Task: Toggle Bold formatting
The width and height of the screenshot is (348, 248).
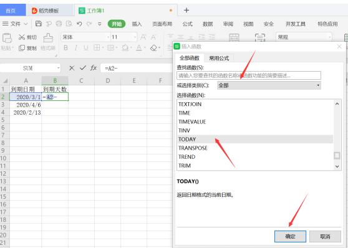Action: coord(65,48)
